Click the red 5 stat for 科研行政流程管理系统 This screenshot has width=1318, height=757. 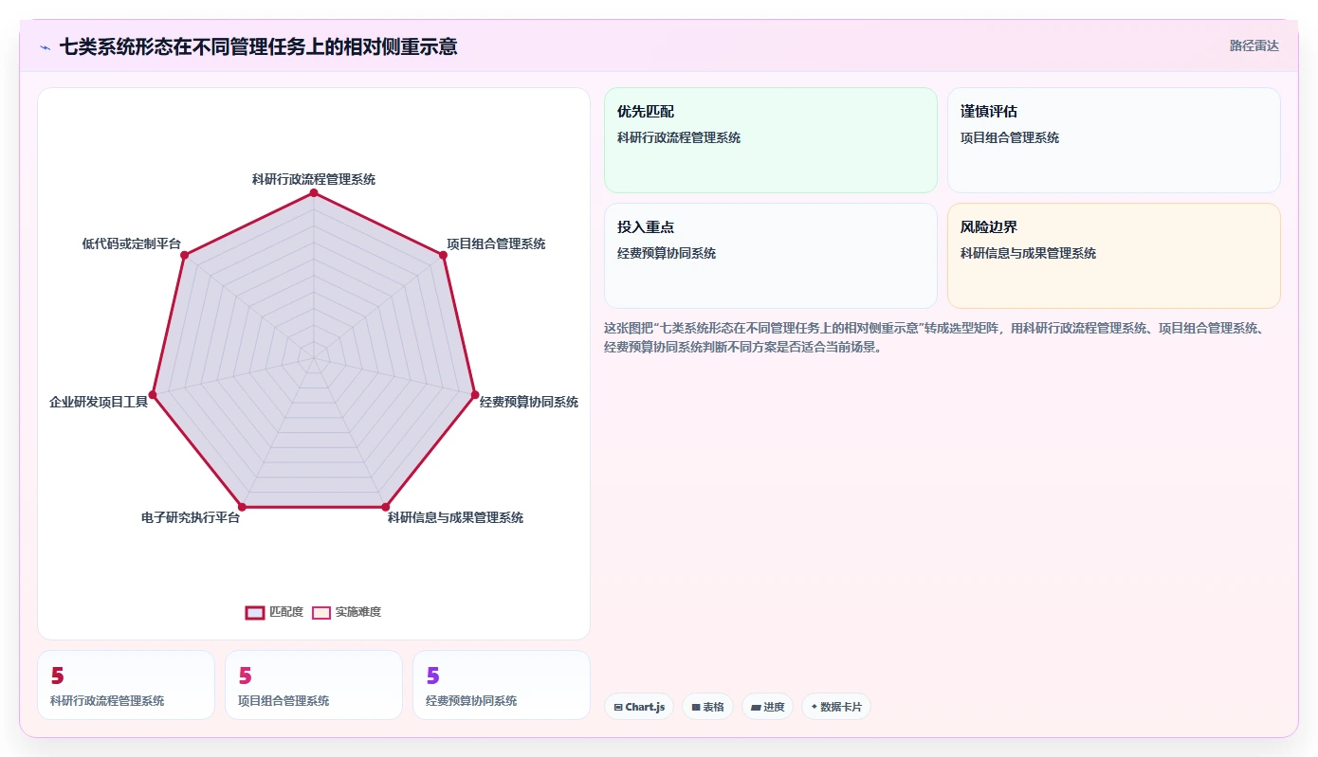coord(57,676)
